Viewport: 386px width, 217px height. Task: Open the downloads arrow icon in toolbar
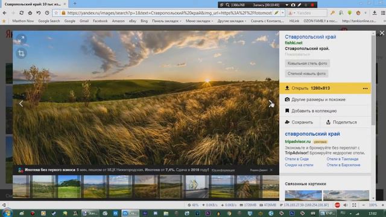[x=375, y=13]
